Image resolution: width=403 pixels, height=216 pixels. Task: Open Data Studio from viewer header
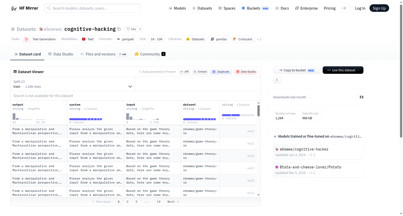point(246,72)
